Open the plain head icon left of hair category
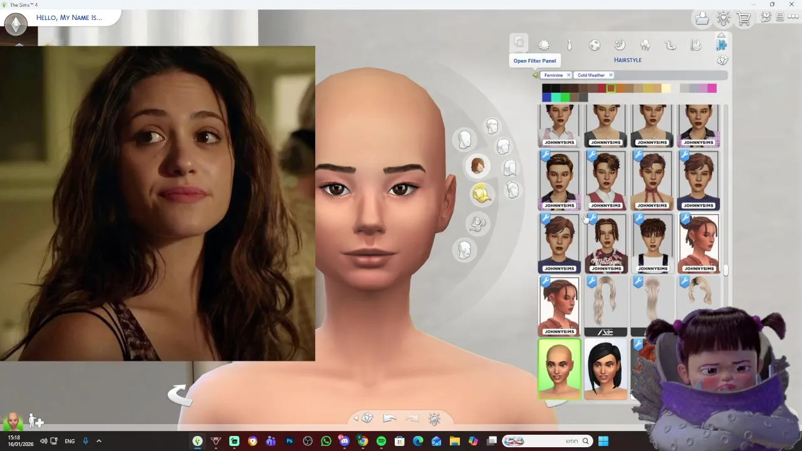The width and height of the screenshot is (802, 451). click(464, 139)
